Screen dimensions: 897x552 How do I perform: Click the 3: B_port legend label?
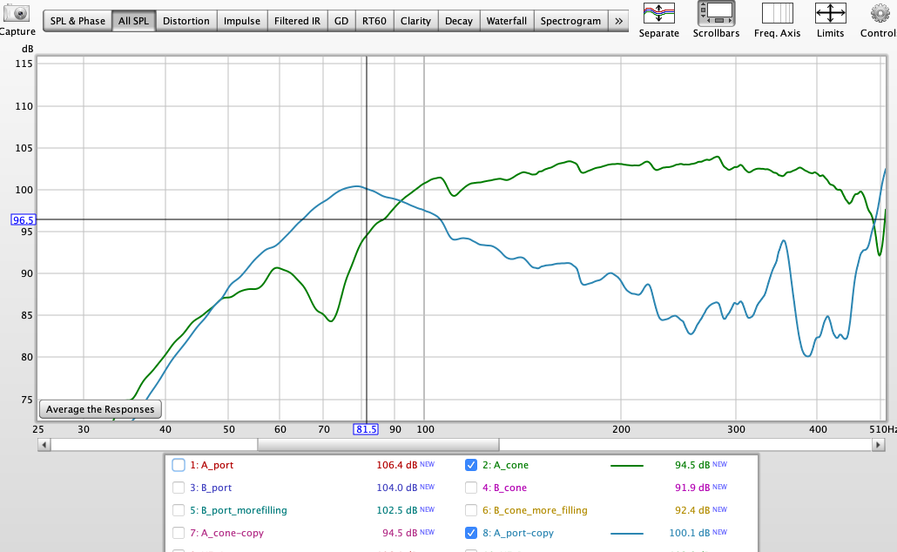[211, 488]
